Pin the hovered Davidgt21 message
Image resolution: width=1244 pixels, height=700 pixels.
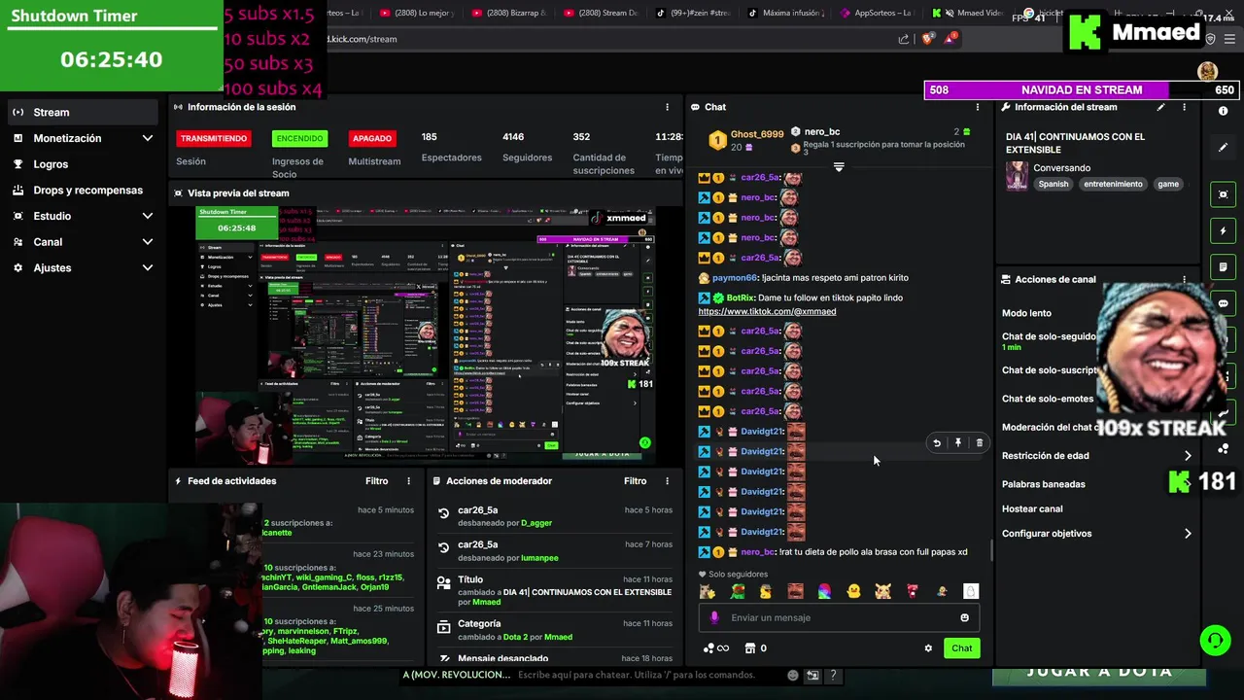point(958,443)
